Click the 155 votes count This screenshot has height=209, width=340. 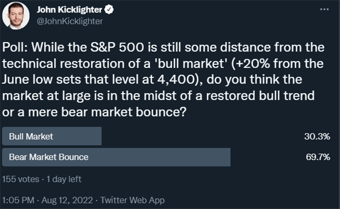(x=21, y=179)
